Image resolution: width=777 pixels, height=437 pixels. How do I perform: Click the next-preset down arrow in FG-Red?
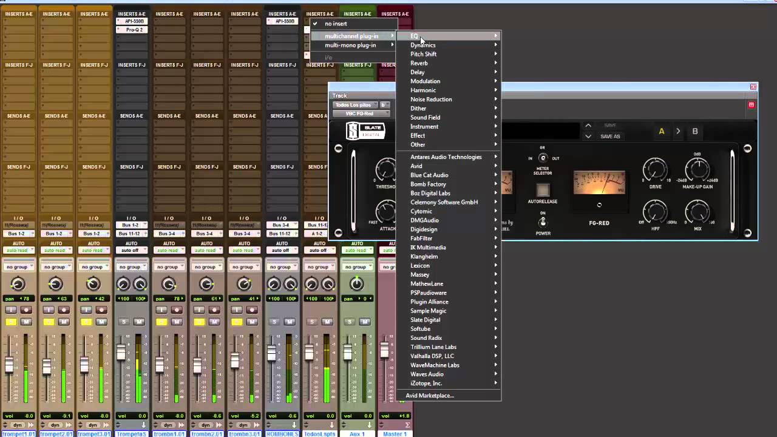[588, 137]
